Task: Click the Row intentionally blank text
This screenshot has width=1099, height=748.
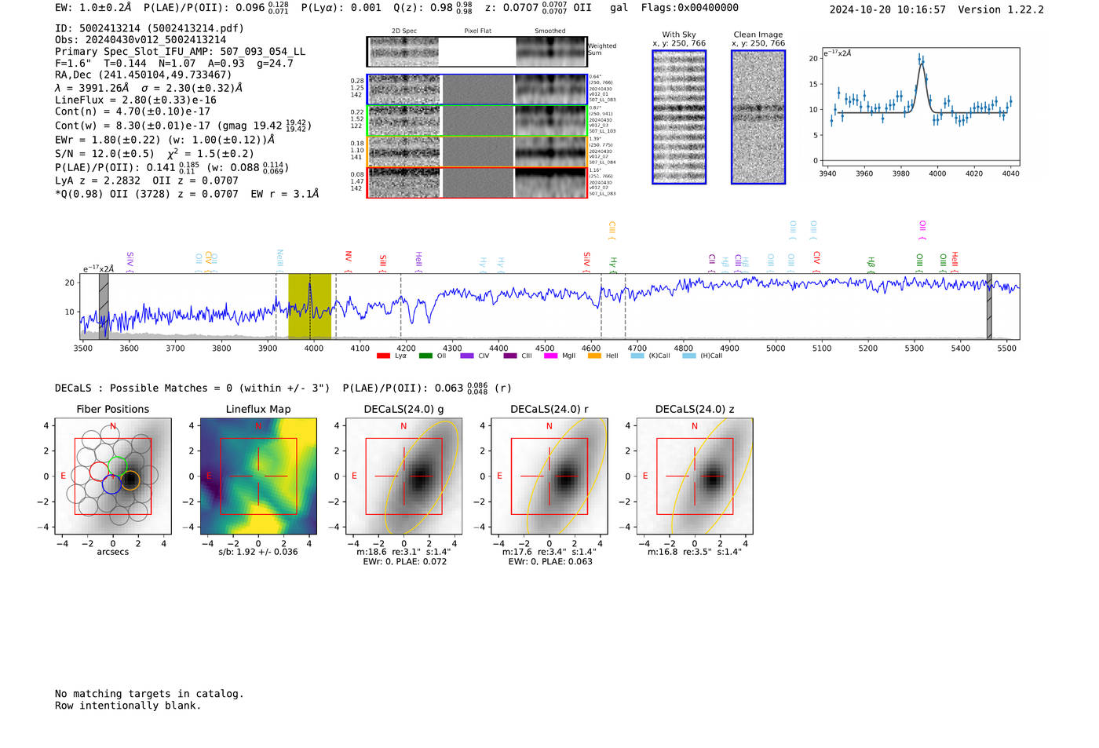Action: tap(128, 706)
